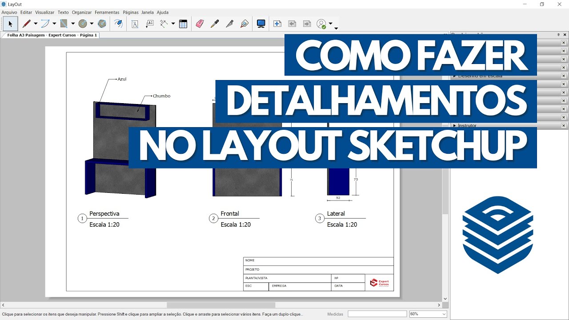569x320 pixels.
Task: Open Circle tool variations dropdown
Action: click(92, 24)
